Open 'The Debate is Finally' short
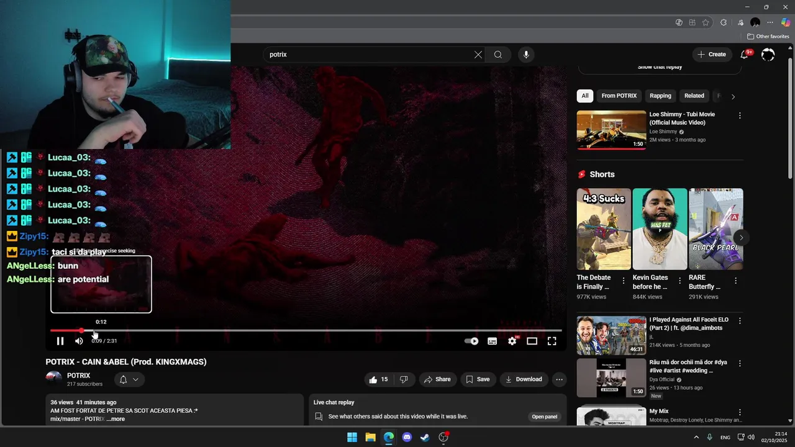The image size is (795, 447). [604, 229]
